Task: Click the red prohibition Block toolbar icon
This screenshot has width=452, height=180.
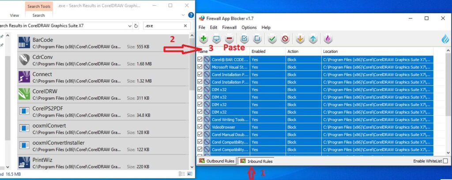Action: pyautogui.click(x=285, y=39)
